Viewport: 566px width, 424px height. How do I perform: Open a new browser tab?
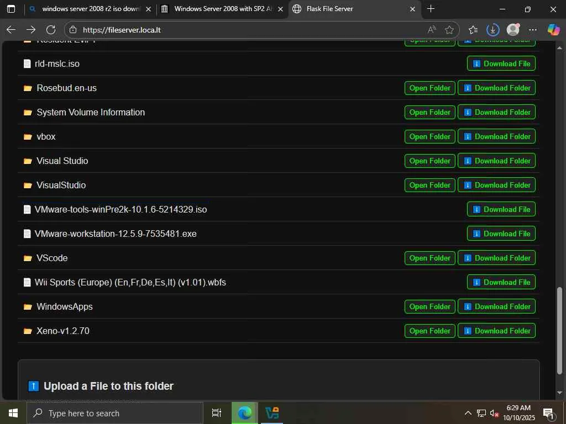pos(431,9)
